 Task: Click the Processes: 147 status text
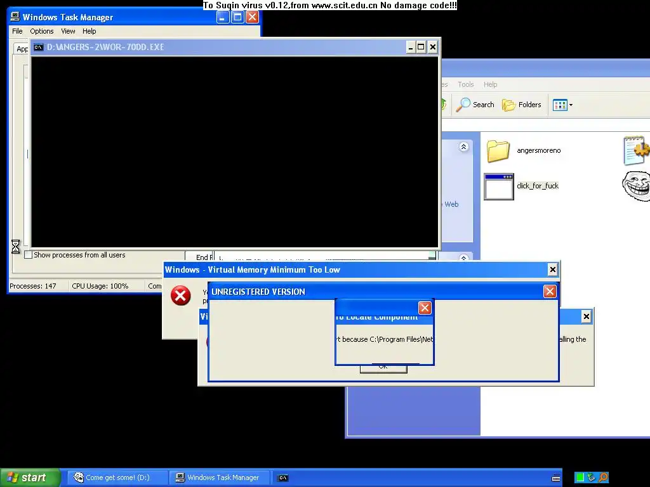coord(33,286)
